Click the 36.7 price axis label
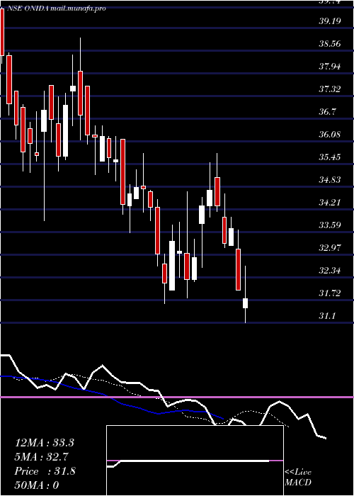The image size is (354, 496). click(x=327, y=112)
